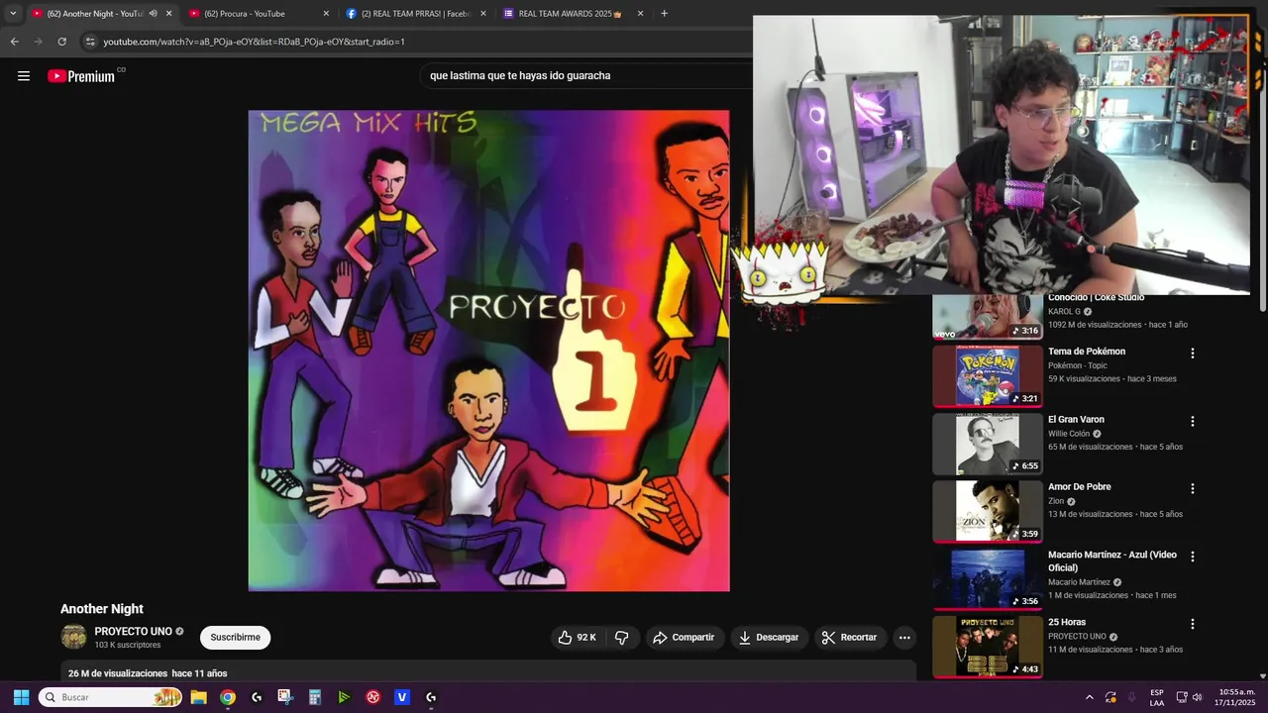Close the REAL TEAM AWARDS 2025 tab

tap(640, 14)
